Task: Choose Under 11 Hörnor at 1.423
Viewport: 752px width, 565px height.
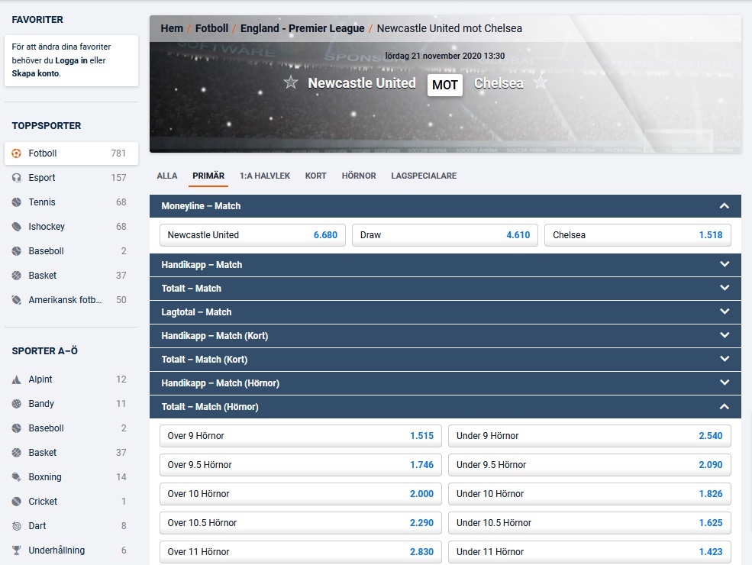Action: pos(589,552)
